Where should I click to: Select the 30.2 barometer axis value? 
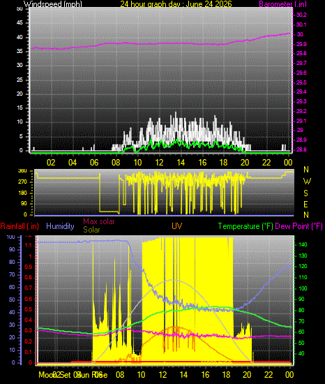click(x=301, y=15)
